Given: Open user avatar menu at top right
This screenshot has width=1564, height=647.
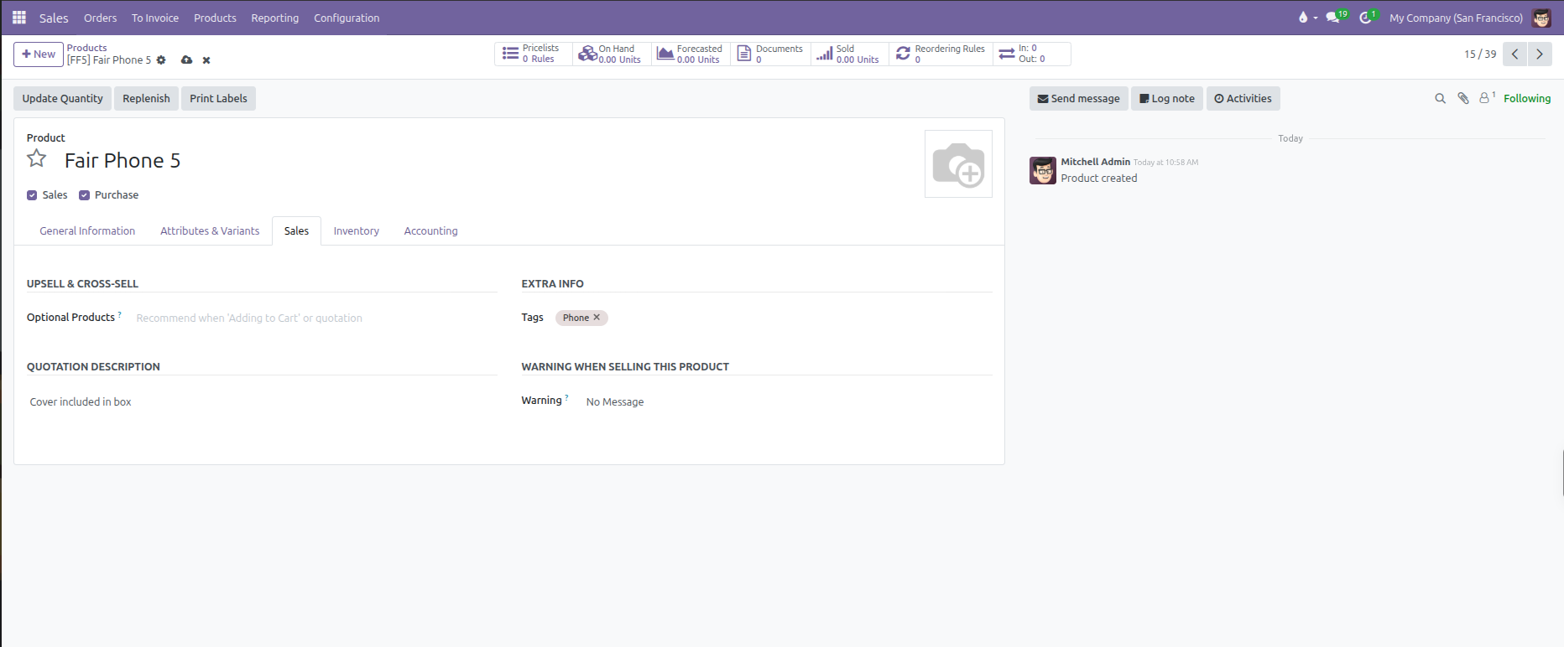Looking at the screenshot, I should click(x=1541, y=18).
